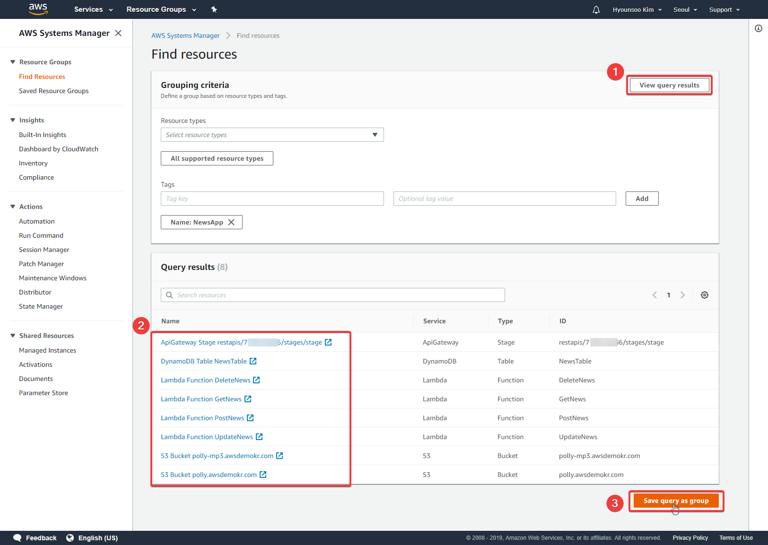Click the Search resources field

point(333,295)
